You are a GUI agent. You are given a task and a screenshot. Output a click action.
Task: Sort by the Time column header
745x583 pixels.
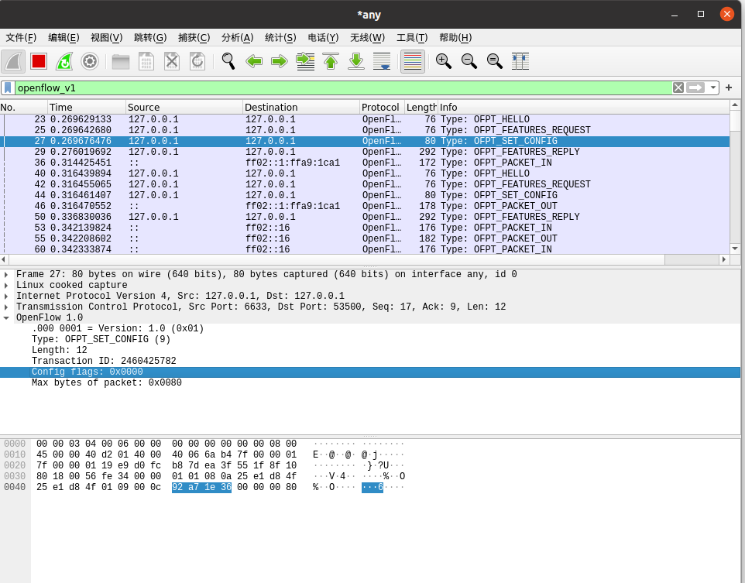(x=87, y=108)
